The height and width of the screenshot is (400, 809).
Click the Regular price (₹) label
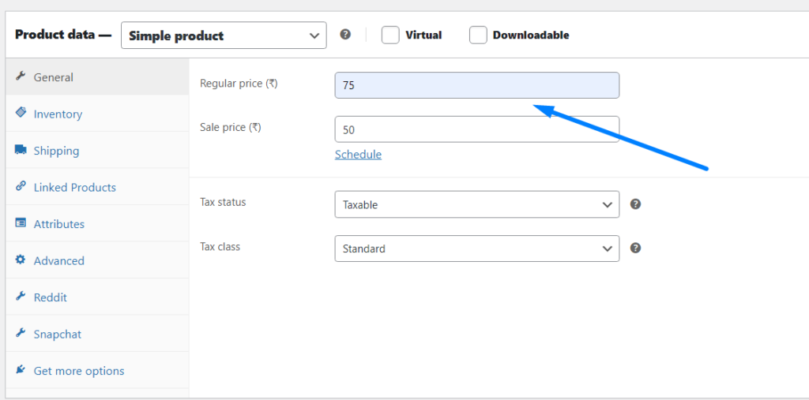[x=239, y=83]
